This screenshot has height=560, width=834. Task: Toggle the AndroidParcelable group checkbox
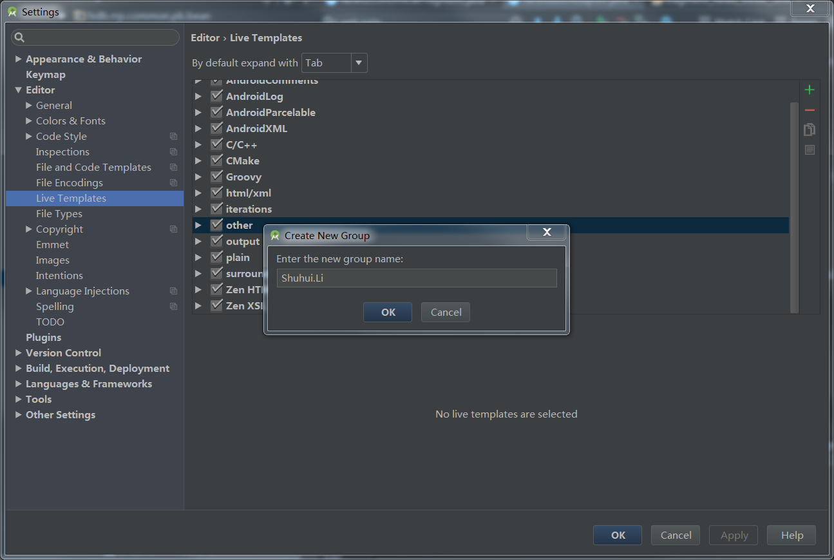point(216,112)
